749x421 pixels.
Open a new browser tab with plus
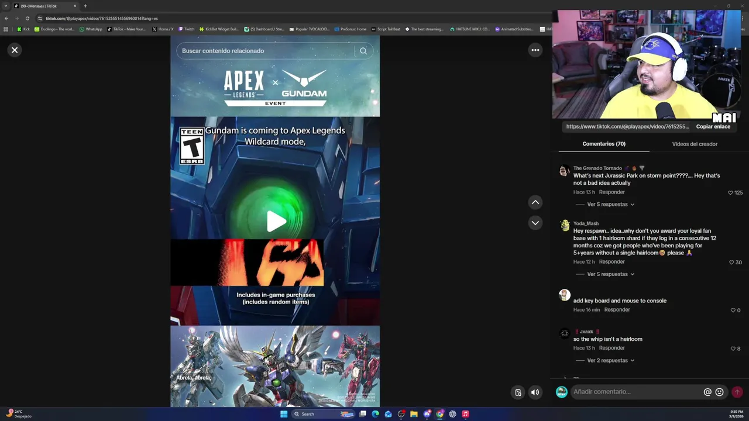click(x=85, y=6)
